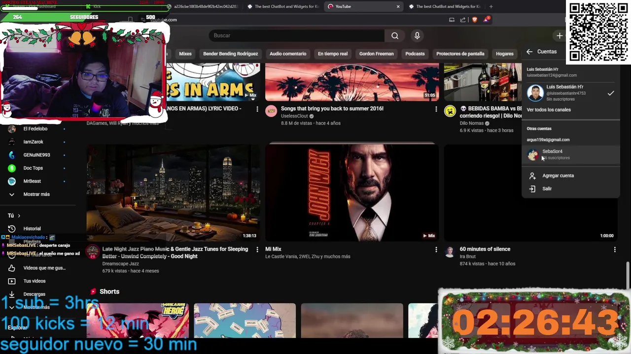Screen dimensions: 631x354
Task: Click the thumbs-up Videos que me gustan icon
Action: (12, 268)
